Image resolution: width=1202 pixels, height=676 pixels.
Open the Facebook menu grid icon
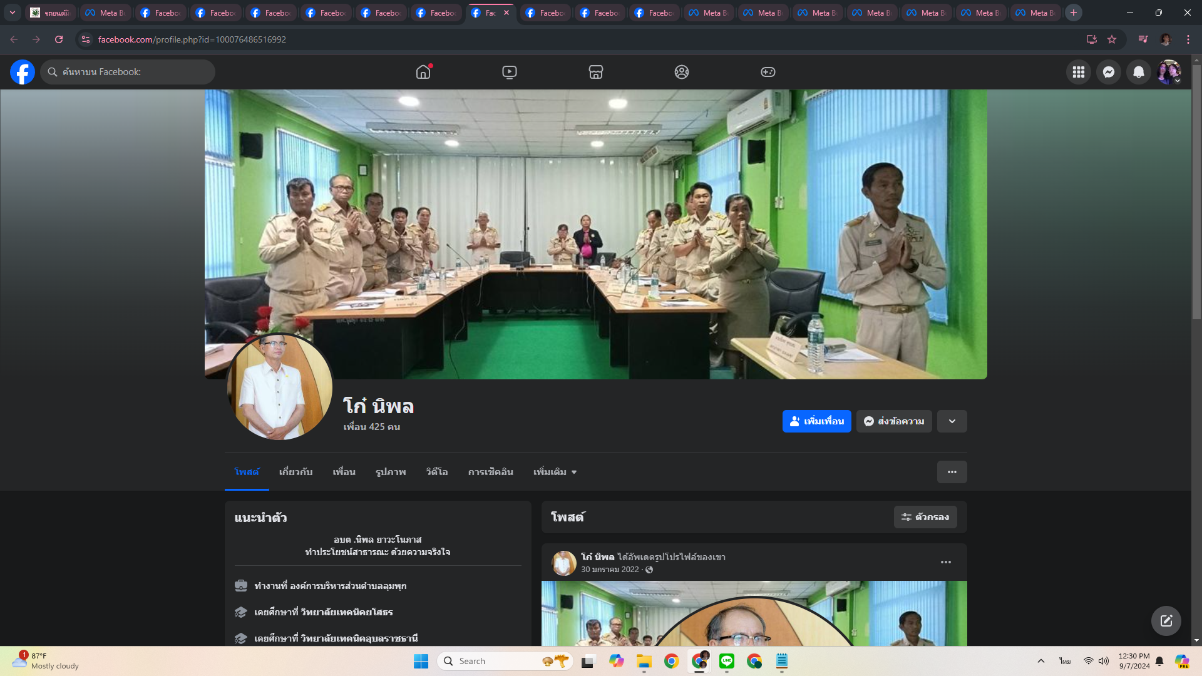coord(1078,72)
